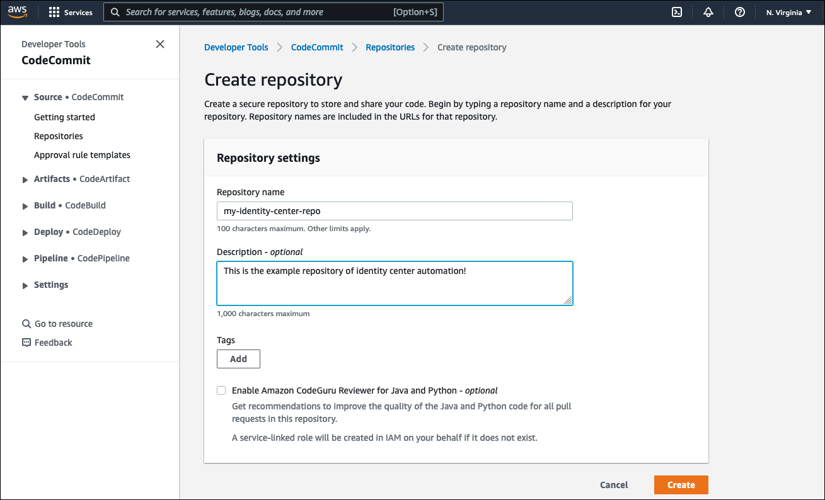Click the Repository settings panel title

(268, 158)
